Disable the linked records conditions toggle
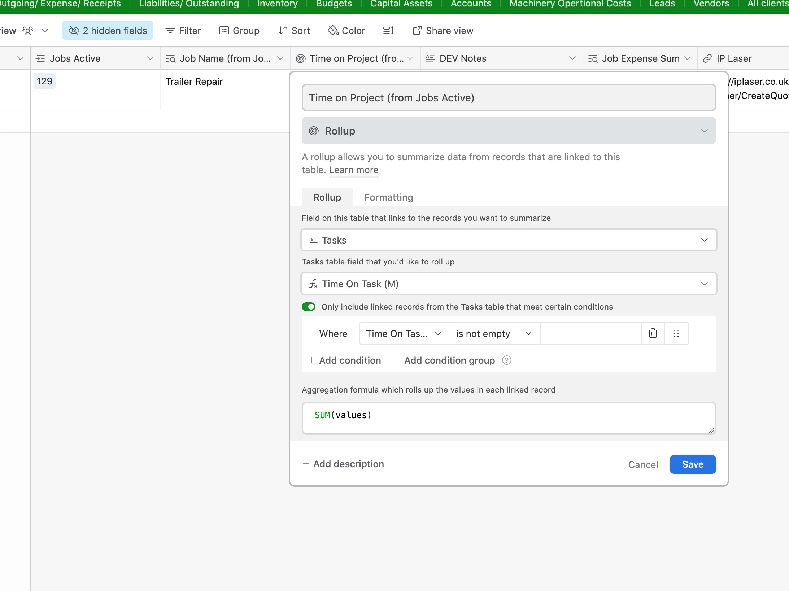This screenshot has height=591, width=789. tap(309, 307)
